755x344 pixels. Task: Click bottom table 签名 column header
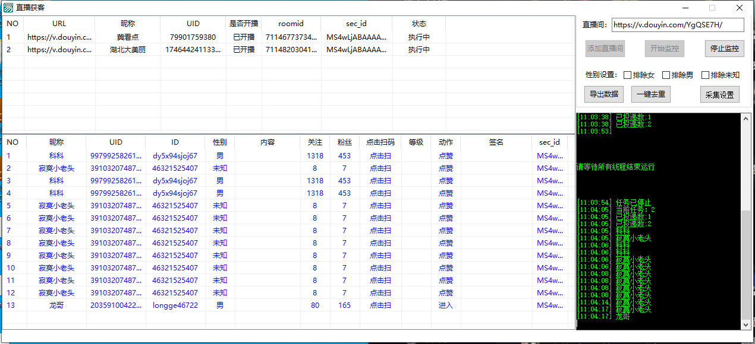click(496, 142)
